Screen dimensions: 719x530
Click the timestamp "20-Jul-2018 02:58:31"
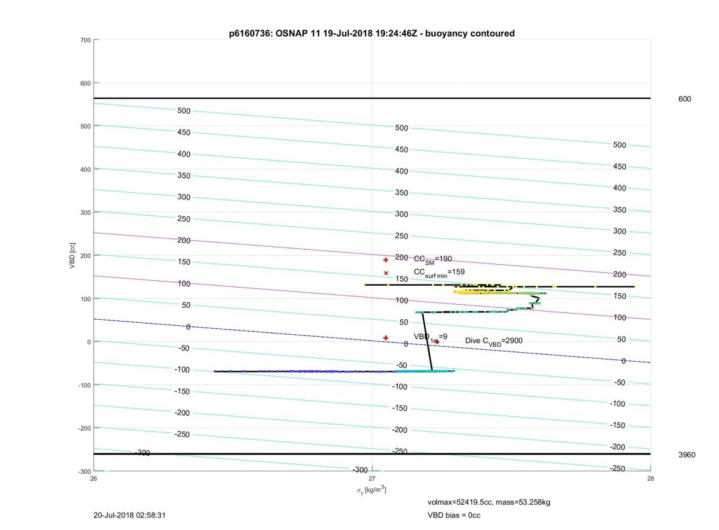click(x=129, y=515)
